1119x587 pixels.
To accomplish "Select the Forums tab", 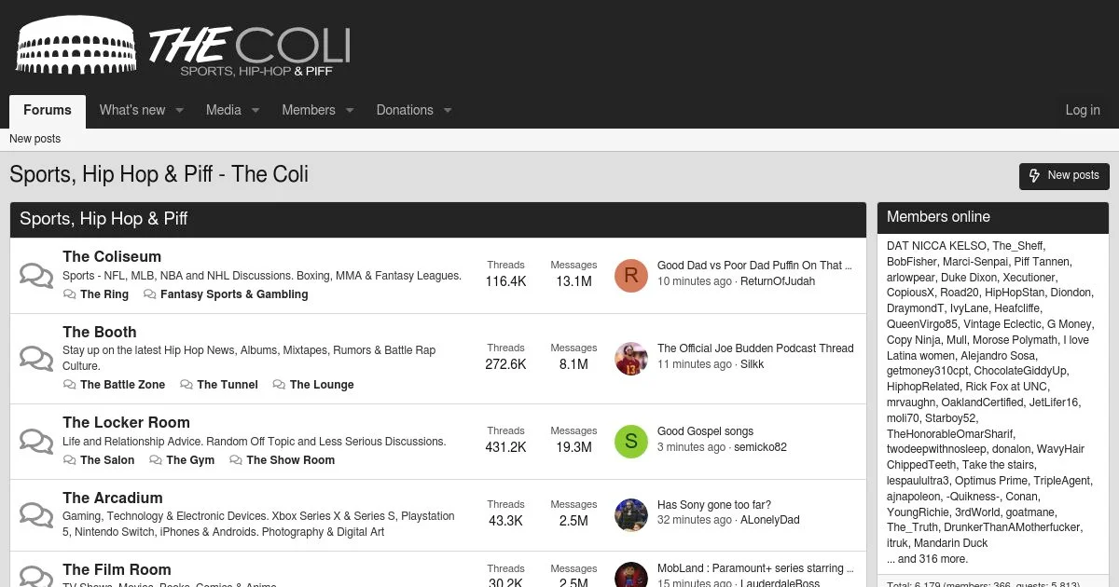I will pos(48,110).
